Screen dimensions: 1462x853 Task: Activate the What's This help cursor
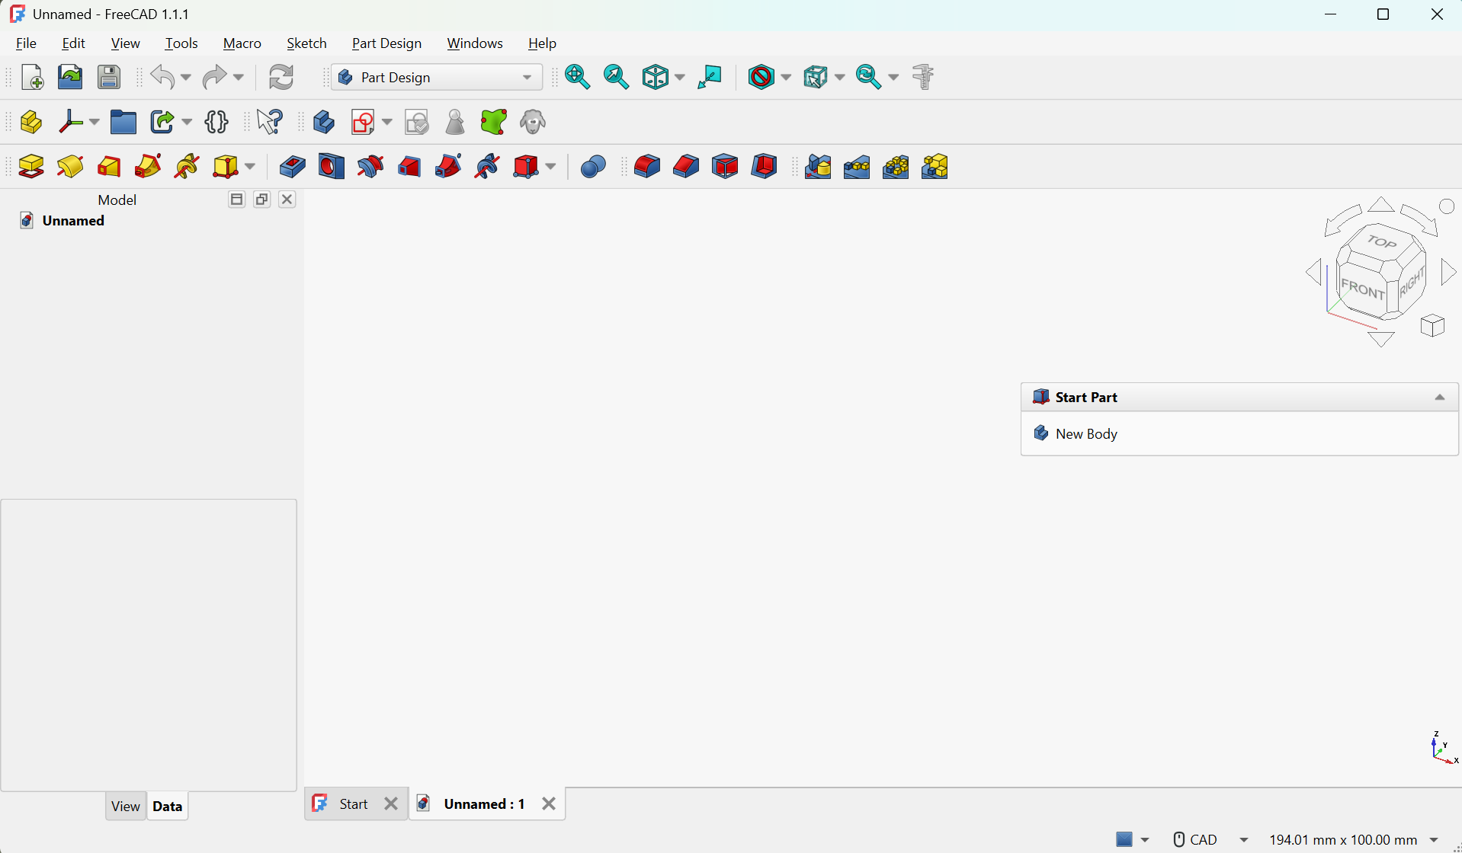[x=270, y=122]
